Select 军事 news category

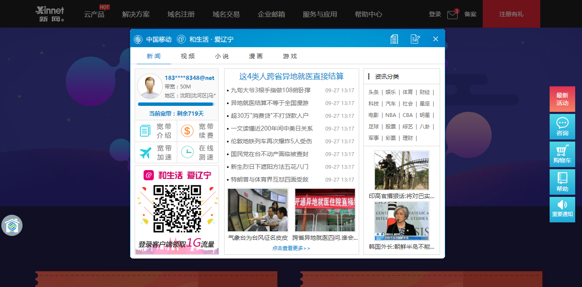[x=374, y=138]
